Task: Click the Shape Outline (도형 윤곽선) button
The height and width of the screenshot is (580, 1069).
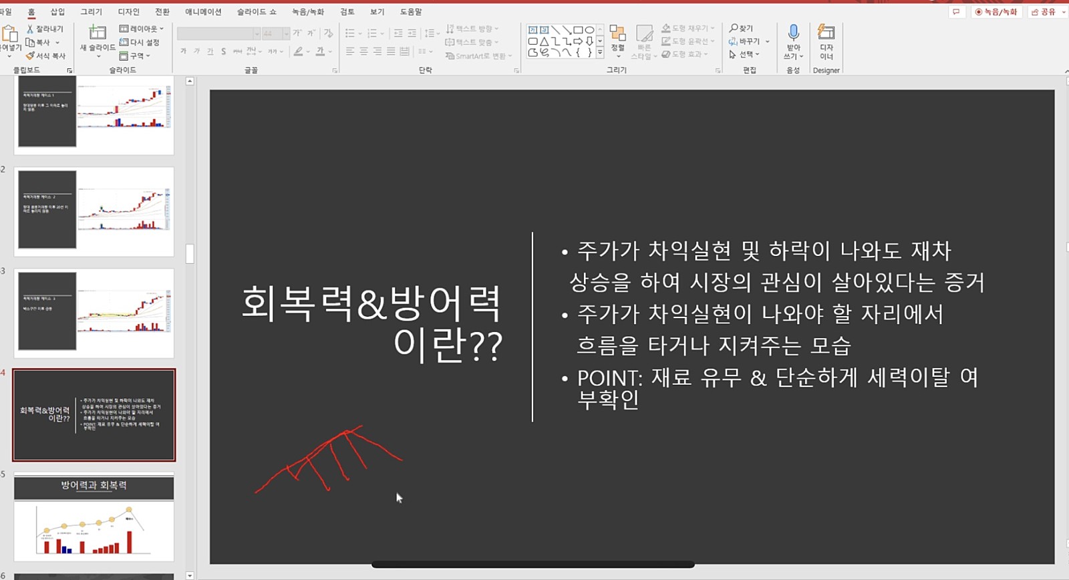Action: [x=688, y=41]
